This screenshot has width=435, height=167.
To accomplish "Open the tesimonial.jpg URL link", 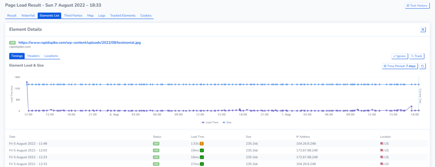I will point(79,43).
